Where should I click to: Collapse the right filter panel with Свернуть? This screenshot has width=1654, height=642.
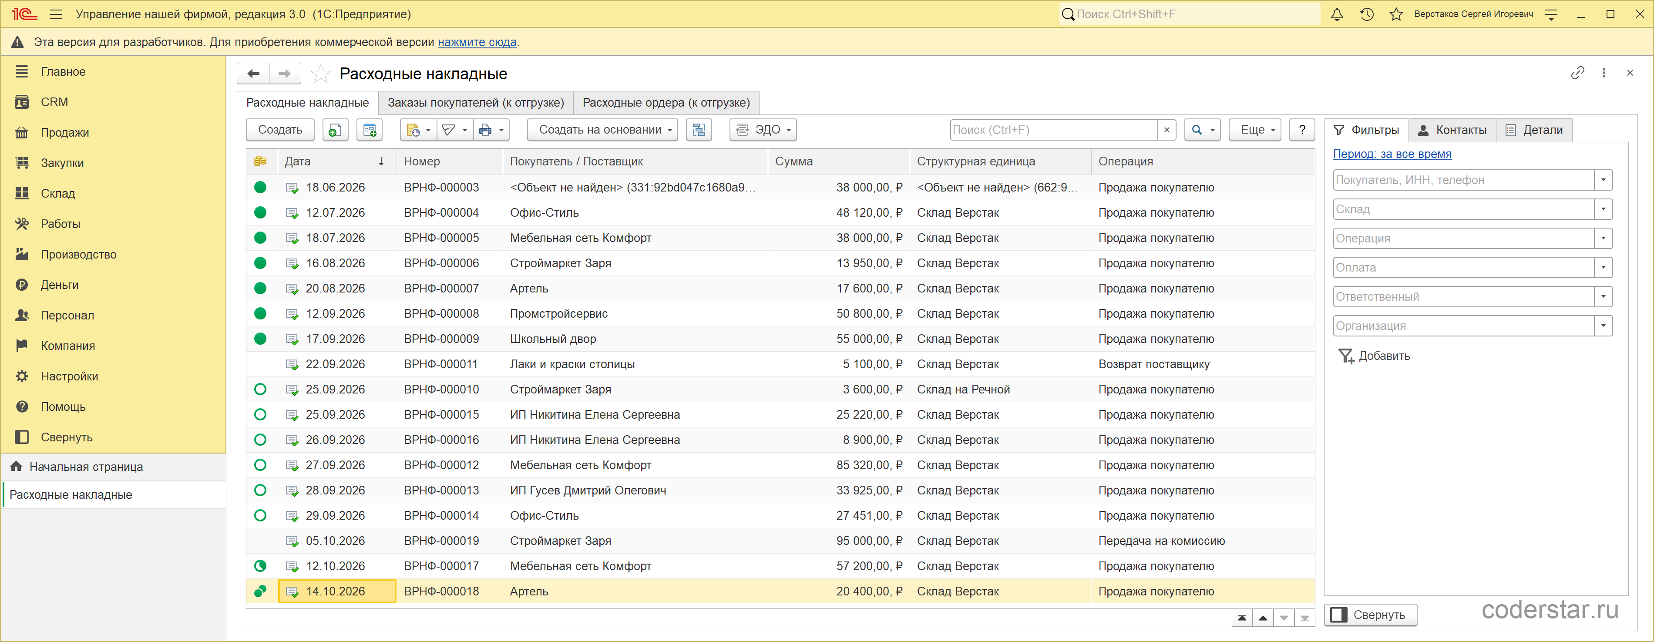point(1370,615)
